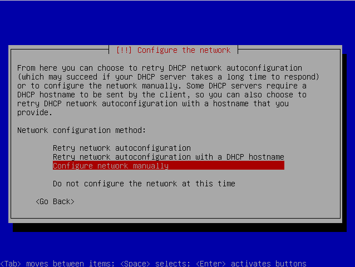Click the "<Enter> activates buttons" hint
Screen dimensions: 355x267
251,263
